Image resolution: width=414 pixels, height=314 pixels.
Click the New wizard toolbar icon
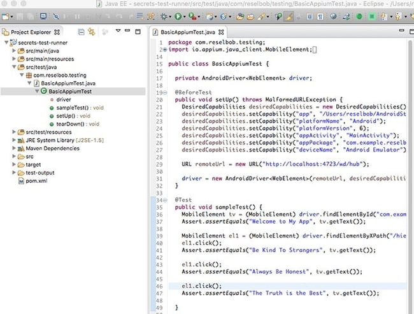click(x=5, y=17)
